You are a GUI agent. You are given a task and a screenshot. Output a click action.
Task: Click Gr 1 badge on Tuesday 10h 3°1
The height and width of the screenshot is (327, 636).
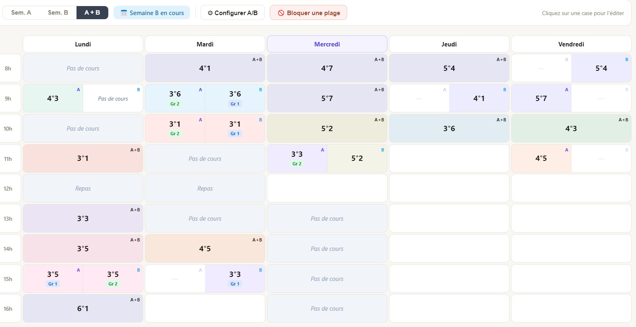(235, 134)
